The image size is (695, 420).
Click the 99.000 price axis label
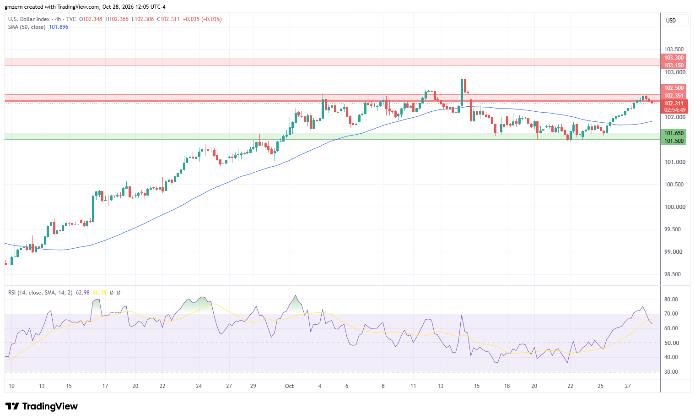(x=674, y=252)
